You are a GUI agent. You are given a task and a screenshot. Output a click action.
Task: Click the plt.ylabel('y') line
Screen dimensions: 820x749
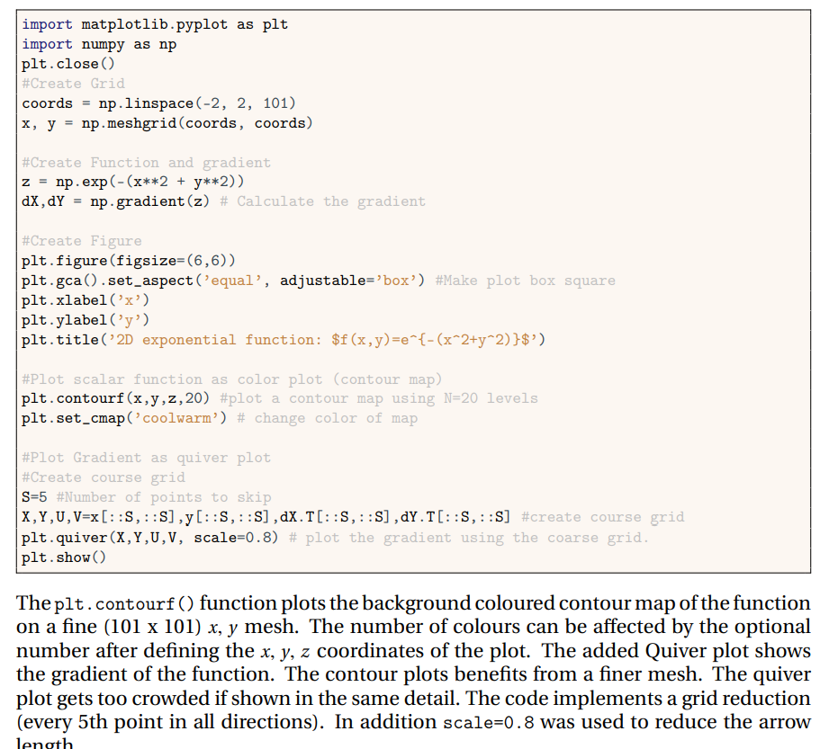coord(86,320)
